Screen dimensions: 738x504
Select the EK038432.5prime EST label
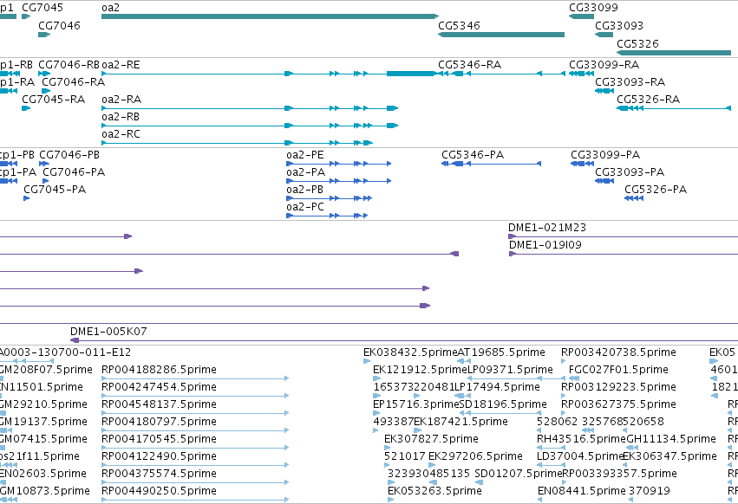(410, 352)
